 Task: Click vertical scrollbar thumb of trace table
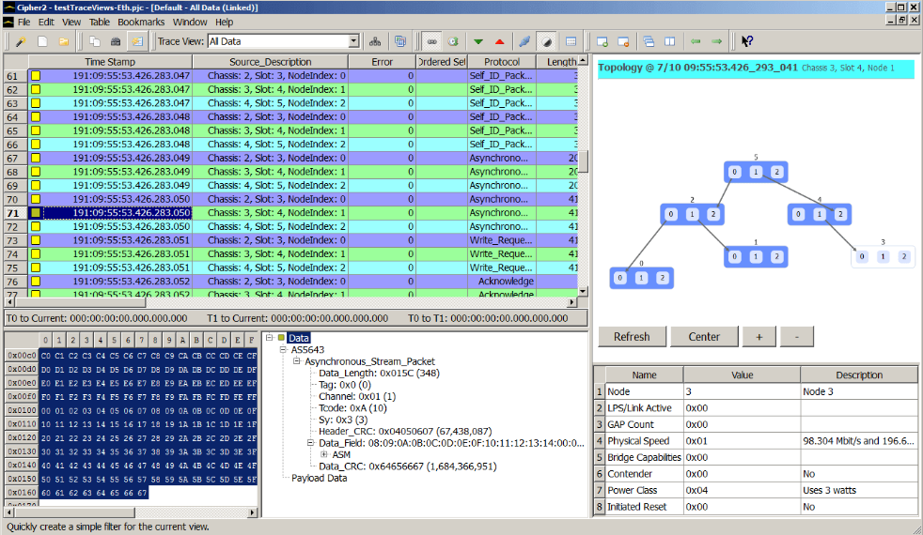[x=583, y=161]
